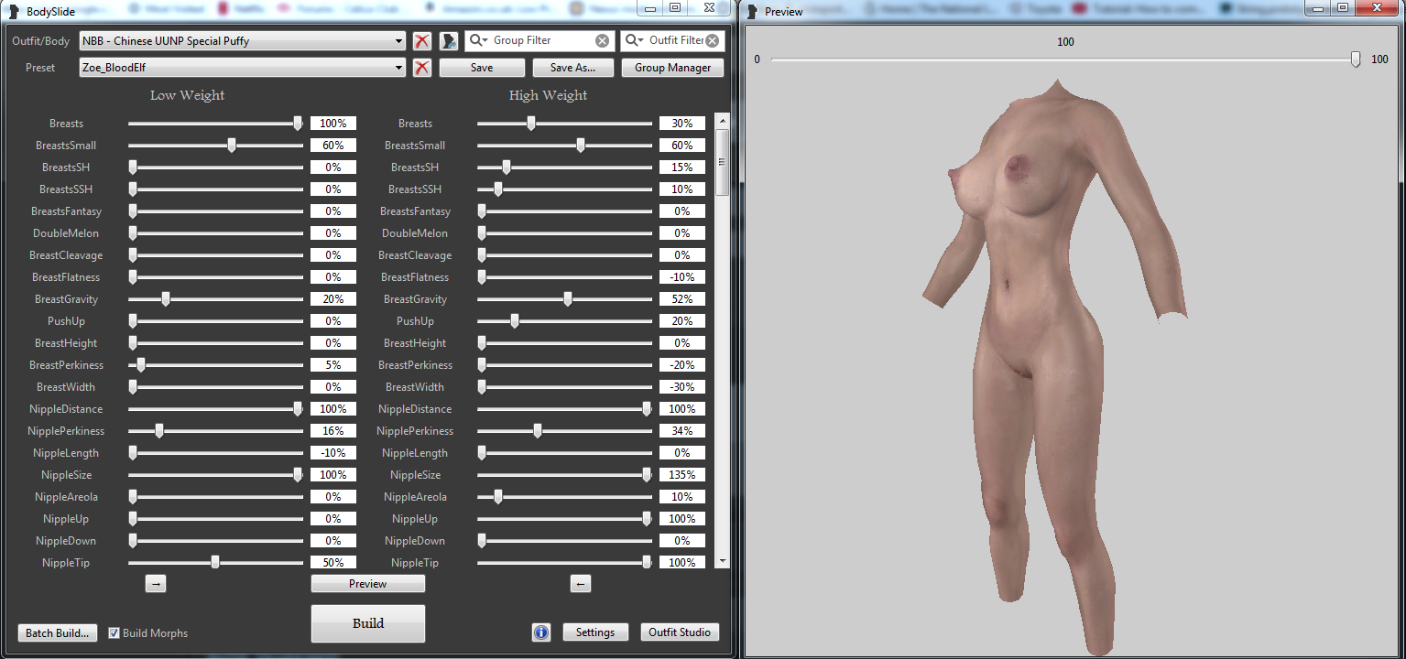Click the 'Low Weight' column heading

[188, 95]
